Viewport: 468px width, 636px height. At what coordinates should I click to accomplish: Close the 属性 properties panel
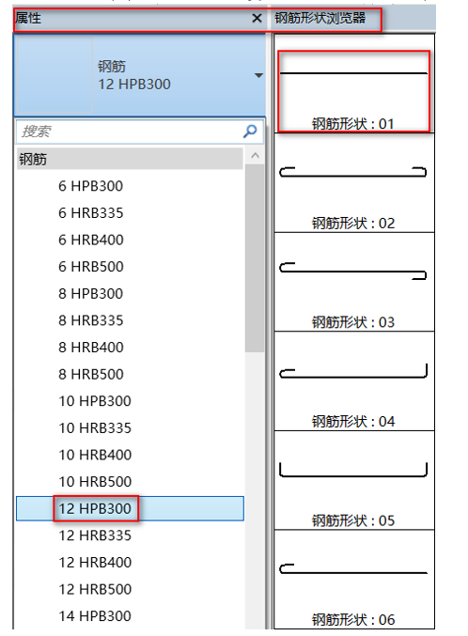257,18
